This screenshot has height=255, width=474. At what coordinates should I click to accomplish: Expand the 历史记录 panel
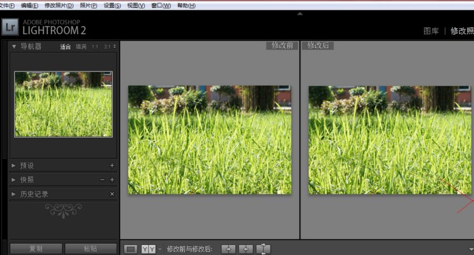point(13,194)
